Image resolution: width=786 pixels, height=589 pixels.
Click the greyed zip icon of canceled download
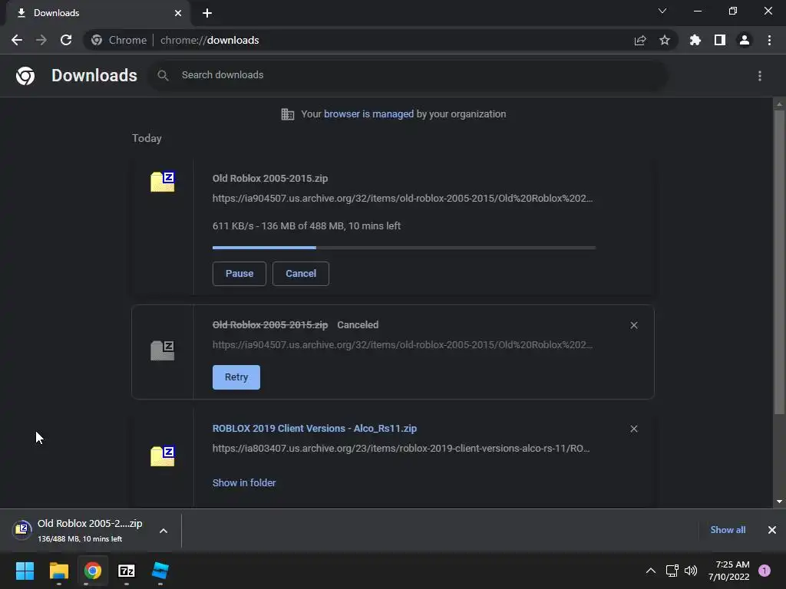point(163,350)
